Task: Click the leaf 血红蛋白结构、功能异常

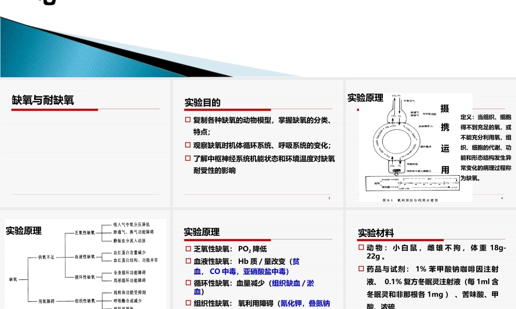Action: coord(136,260)
